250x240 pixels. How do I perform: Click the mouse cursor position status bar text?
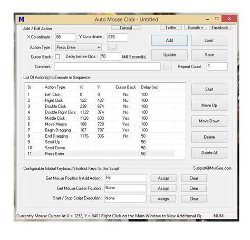[109, 216]
